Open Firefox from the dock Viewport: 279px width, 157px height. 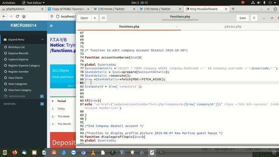(x=14, y=153)
